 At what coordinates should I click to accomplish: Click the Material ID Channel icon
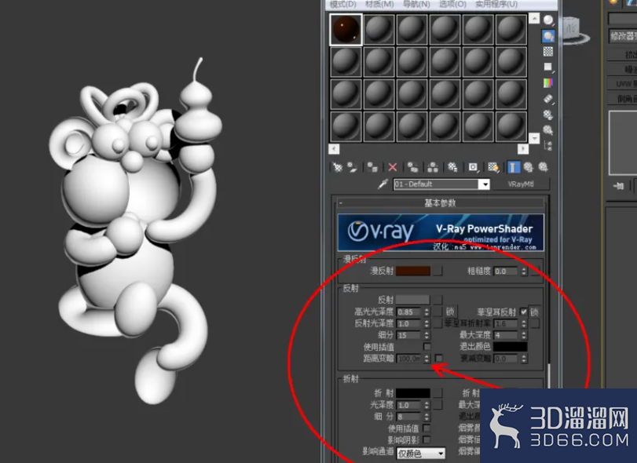click(x=473, y=167)
